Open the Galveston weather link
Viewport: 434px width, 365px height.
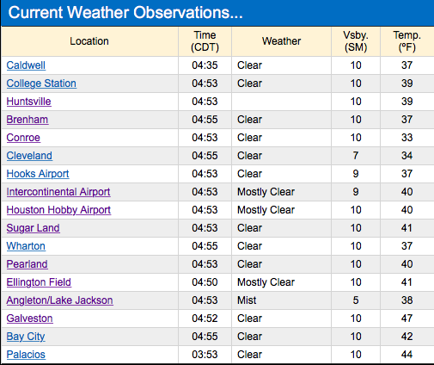click(x=29, y=319)
